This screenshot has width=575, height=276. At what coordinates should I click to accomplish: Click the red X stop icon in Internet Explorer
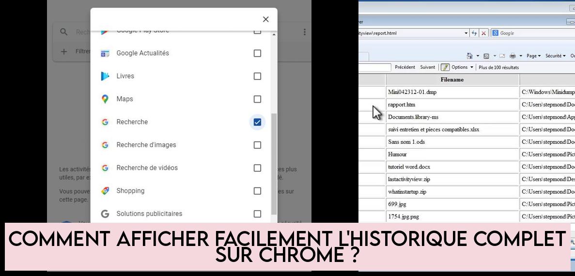[484, 33]
